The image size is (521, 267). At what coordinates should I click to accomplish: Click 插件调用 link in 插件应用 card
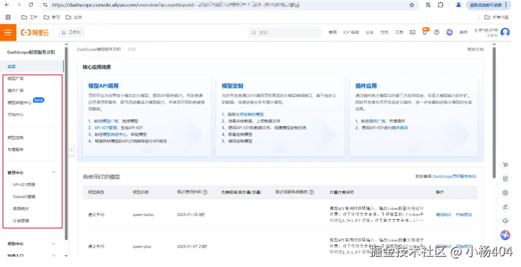pos(400,128)
